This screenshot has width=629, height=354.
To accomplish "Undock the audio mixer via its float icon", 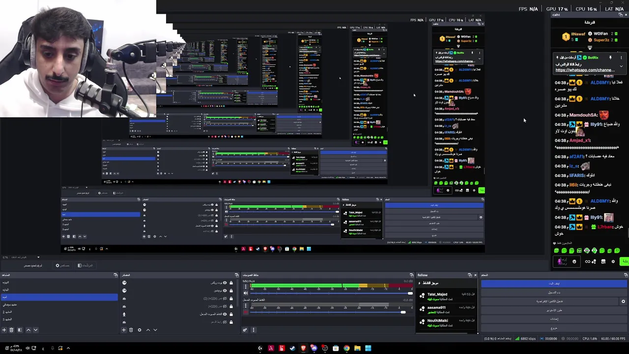I will (x=411, y=275).
